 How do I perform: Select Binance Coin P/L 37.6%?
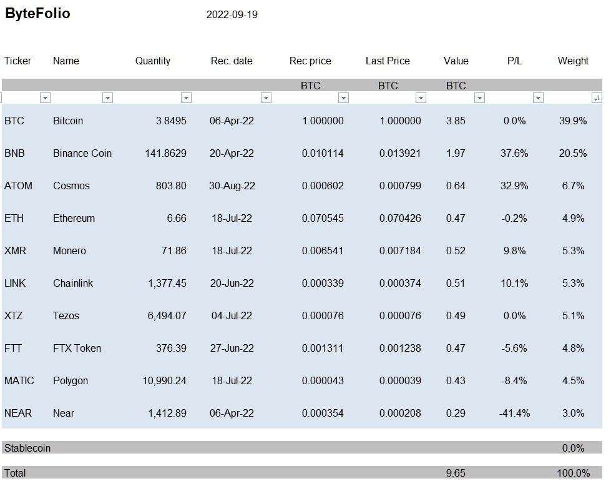coord(514,153)
